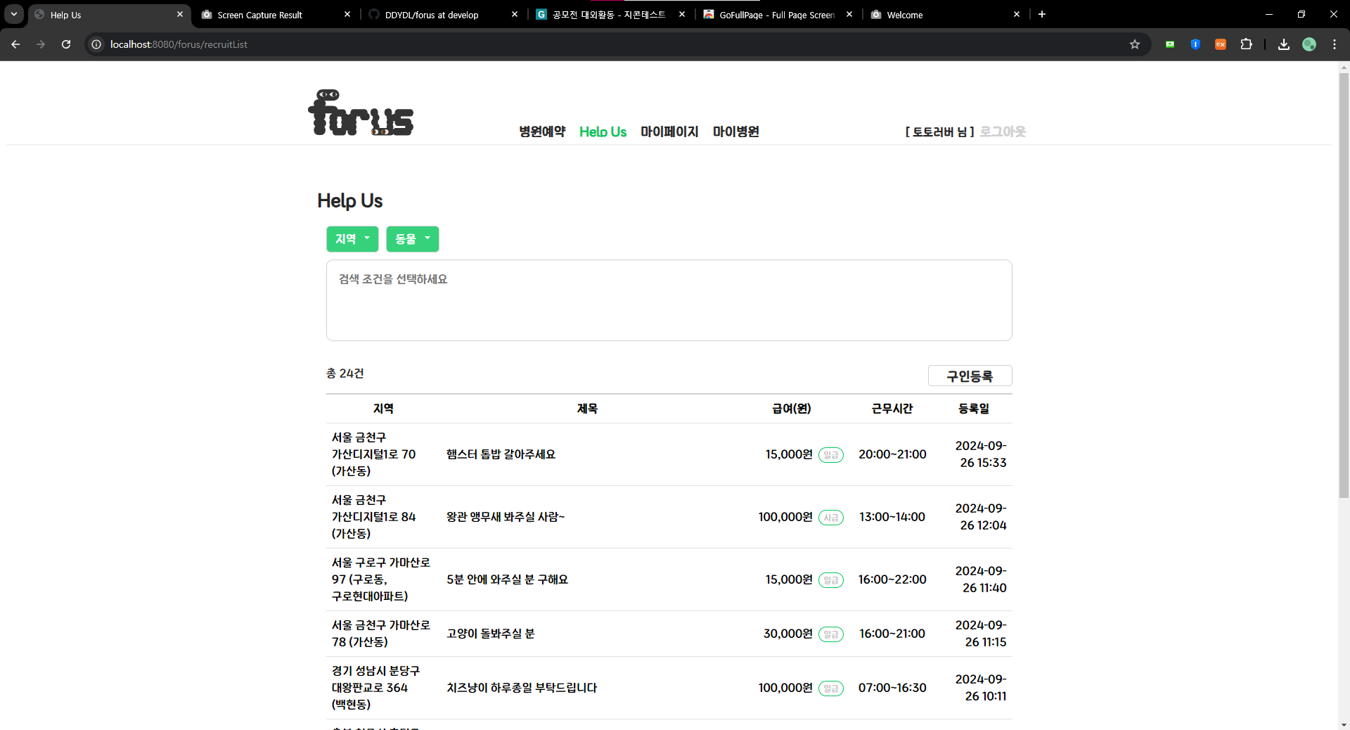The height and width of the screenshot is (730, 1350).
Task: Click the 급여(원) column header
Action: click(x=792, y=409)
